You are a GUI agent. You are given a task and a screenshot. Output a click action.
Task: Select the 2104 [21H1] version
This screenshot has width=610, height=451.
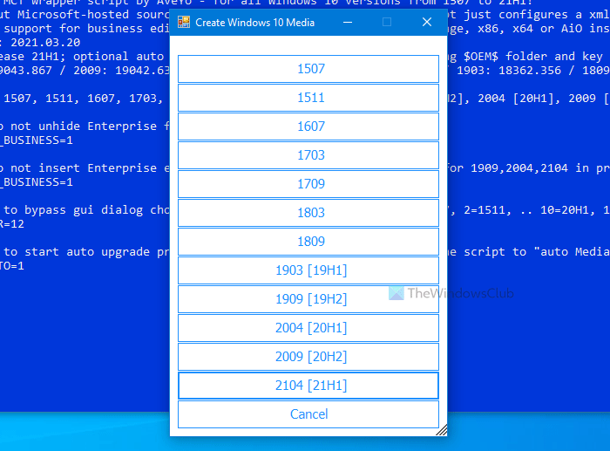click(x=308, y=386)
